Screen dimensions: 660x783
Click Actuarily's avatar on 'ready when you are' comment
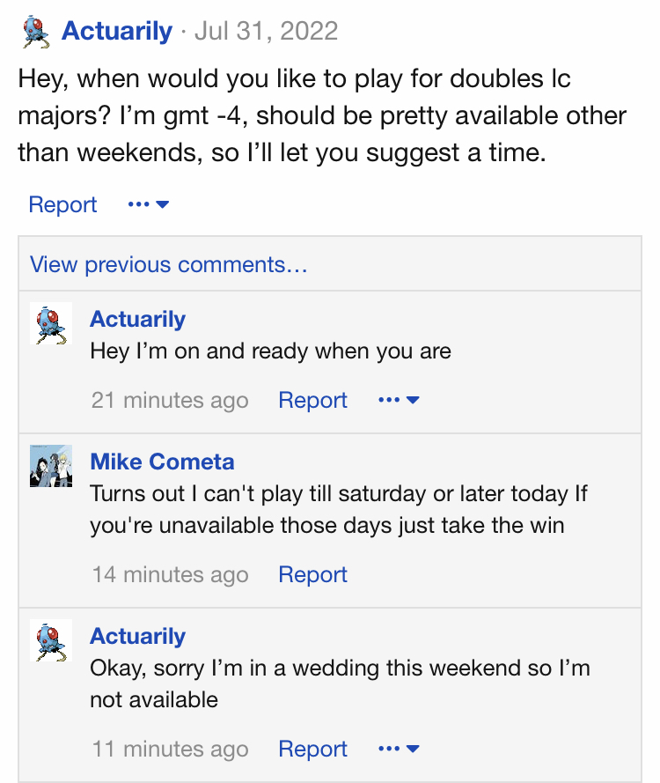[51, 323]
